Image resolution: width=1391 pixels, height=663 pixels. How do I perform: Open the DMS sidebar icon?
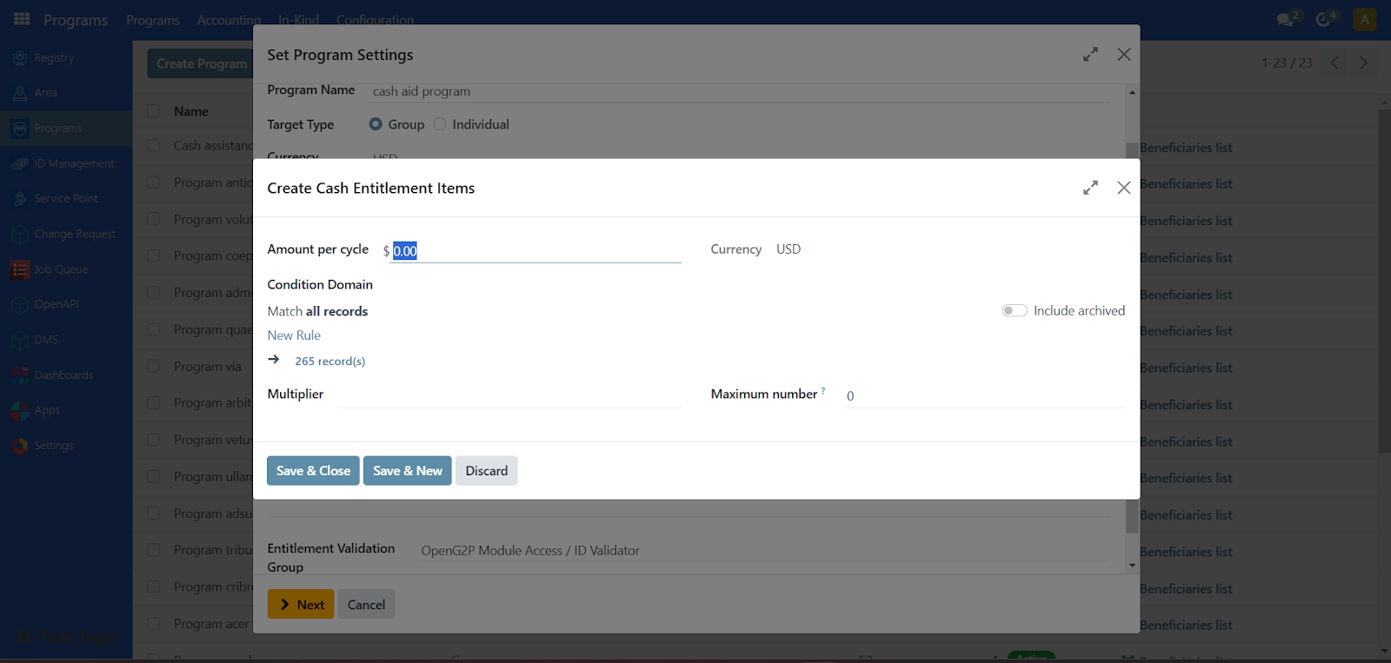pyautogui.click(x=20, y=341)
